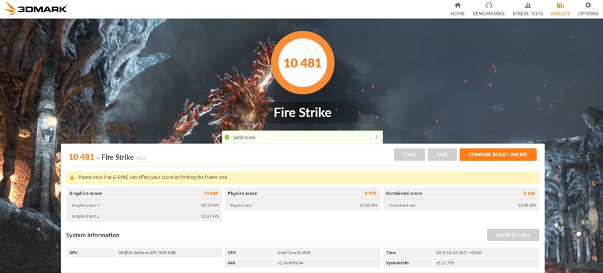Click the question mark help button
603x273 pixels.
[x=376, y=137]
